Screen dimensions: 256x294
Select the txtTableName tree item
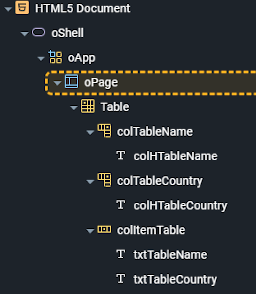(170, 254)
